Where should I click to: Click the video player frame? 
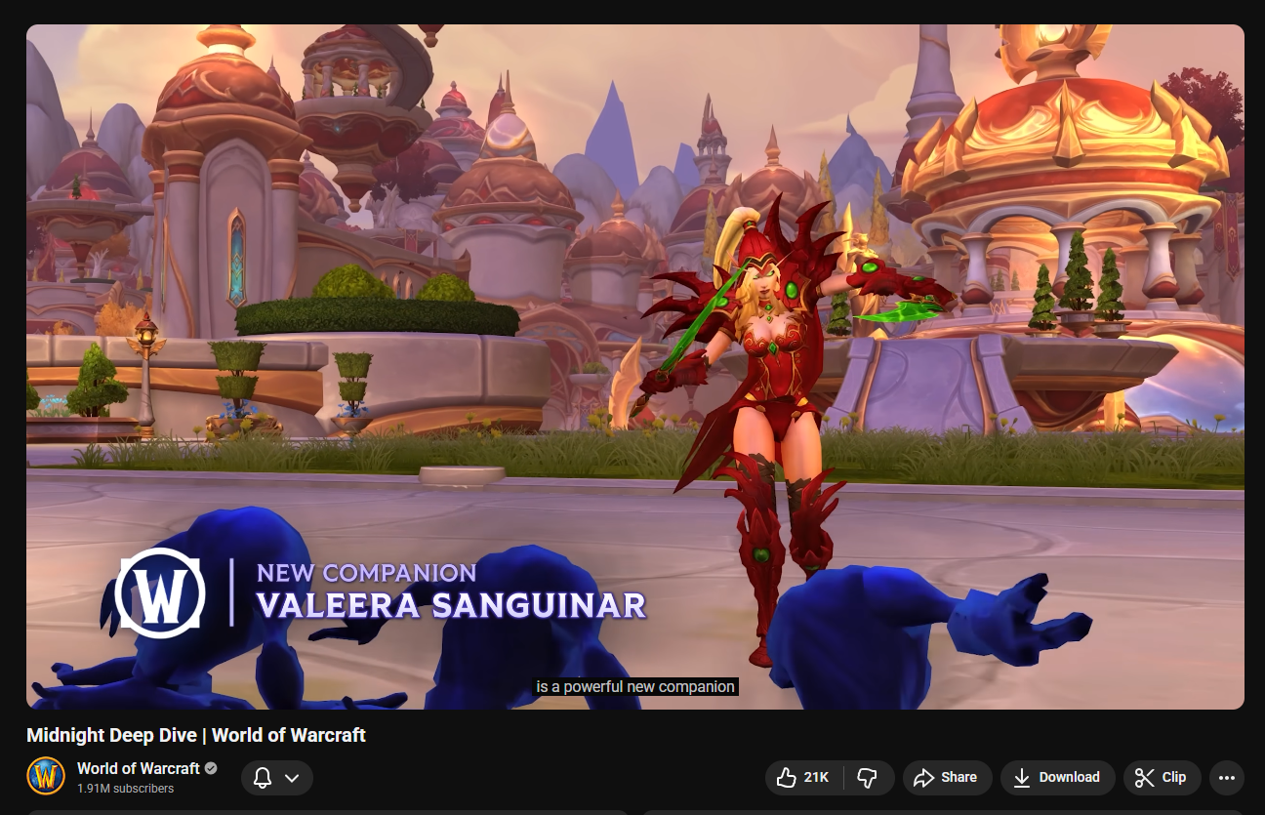[x=635, y=367]
